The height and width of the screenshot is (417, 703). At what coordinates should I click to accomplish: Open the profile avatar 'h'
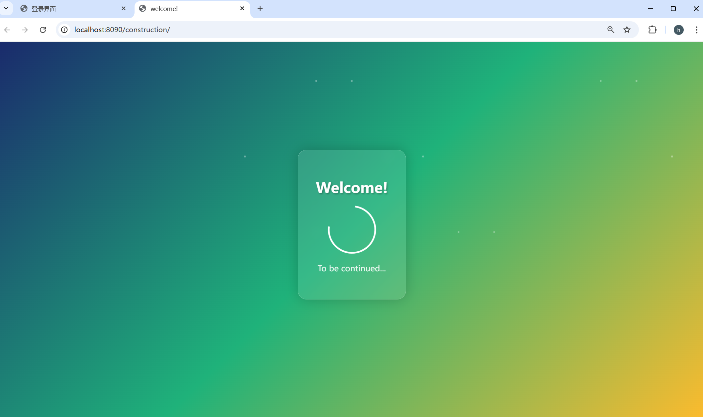678,30
